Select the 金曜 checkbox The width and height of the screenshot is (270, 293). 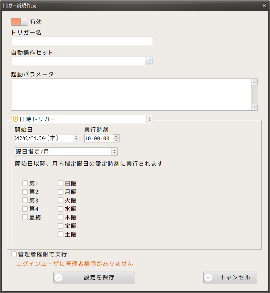click(x=61, y=226)
